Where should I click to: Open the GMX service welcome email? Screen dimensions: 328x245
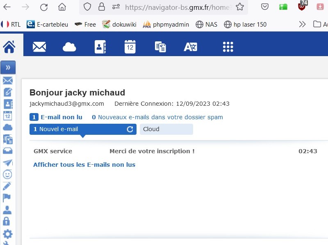(x=152, y=151)
